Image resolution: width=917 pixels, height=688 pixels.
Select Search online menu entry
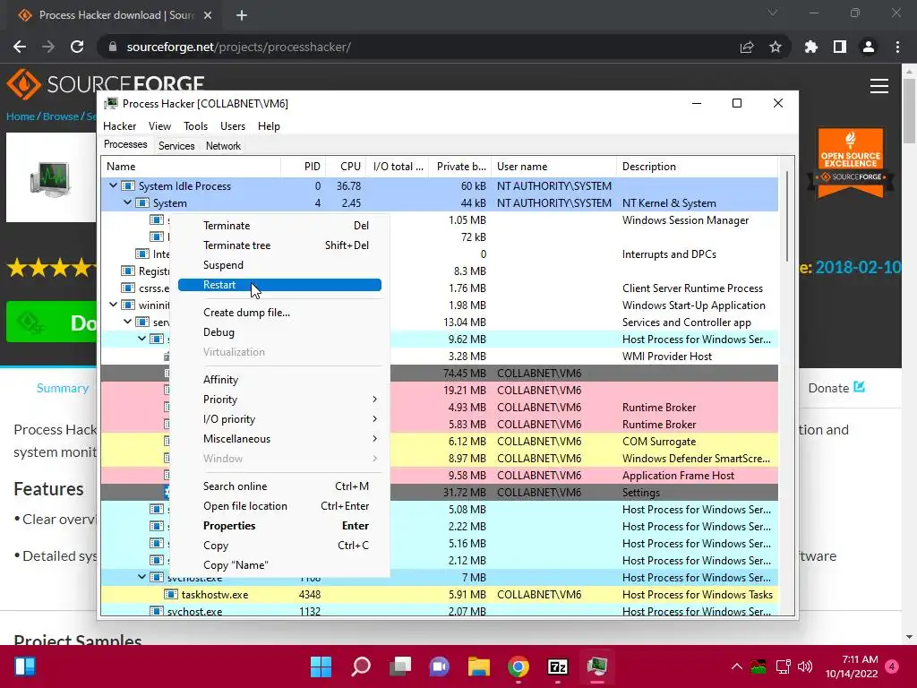click(279, 486)
